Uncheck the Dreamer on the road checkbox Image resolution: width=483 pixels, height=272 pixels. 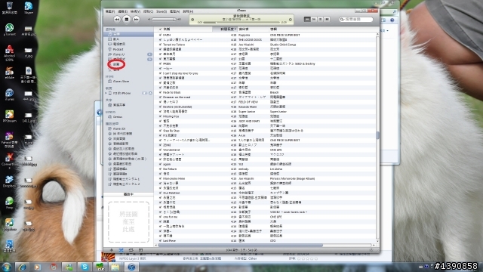click(x=160, y=97)
